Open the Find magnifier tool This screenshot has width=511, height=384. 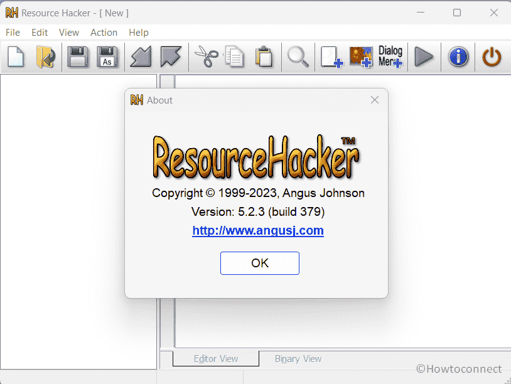(298, 57)
